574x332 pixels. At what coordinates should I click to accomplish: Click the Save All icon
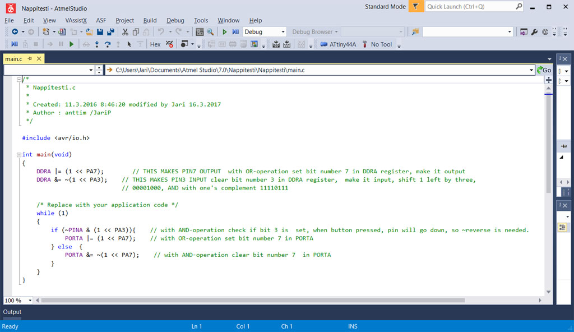(110, 32)
